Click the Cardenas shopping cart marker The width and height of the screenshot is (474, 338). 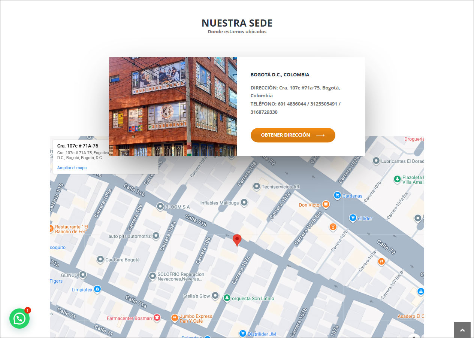337,195
